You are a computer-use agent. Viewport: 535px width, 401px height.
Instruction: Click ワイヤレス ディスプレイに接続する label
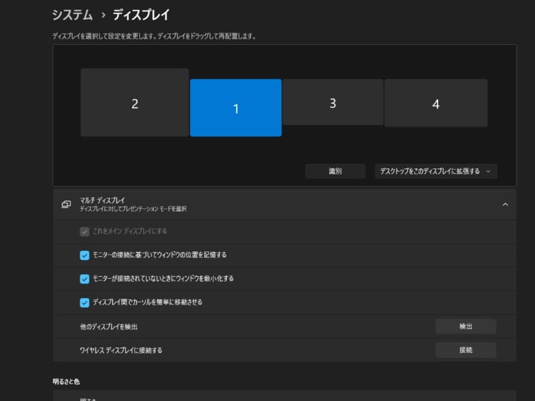point(121,350)
